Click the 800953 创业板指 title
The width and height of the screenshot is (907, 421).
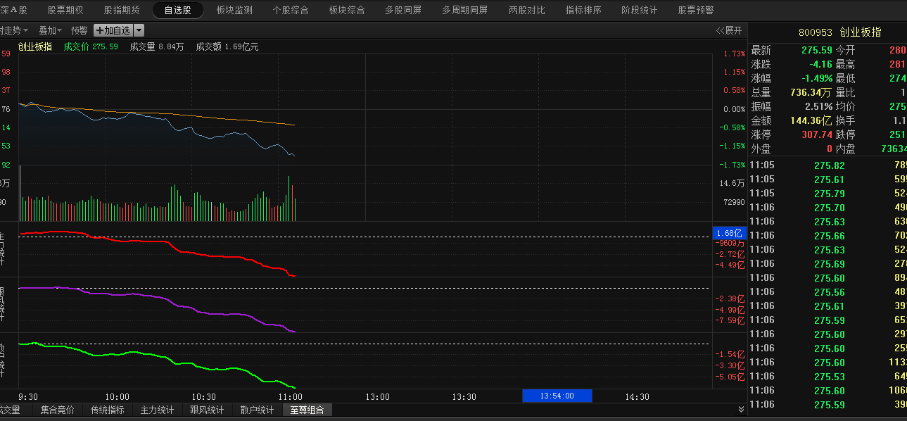[839, 32]
